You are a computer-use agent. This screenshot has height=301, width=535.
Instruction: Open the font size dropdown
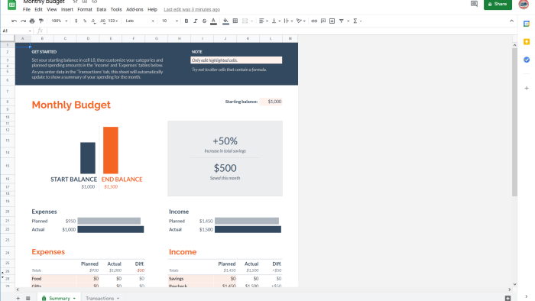coord(170,21)
